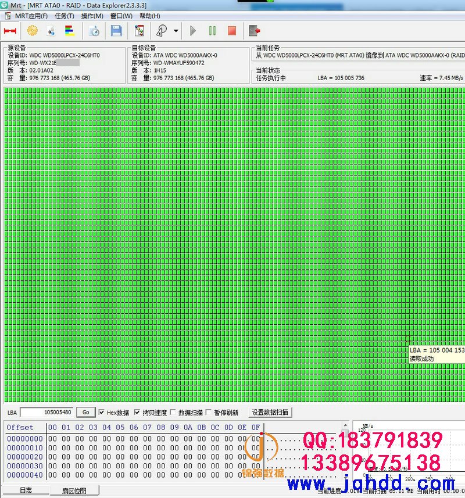The image size is (465, 498).
Task: Click the LBA input field
Action: click(46, 412)
